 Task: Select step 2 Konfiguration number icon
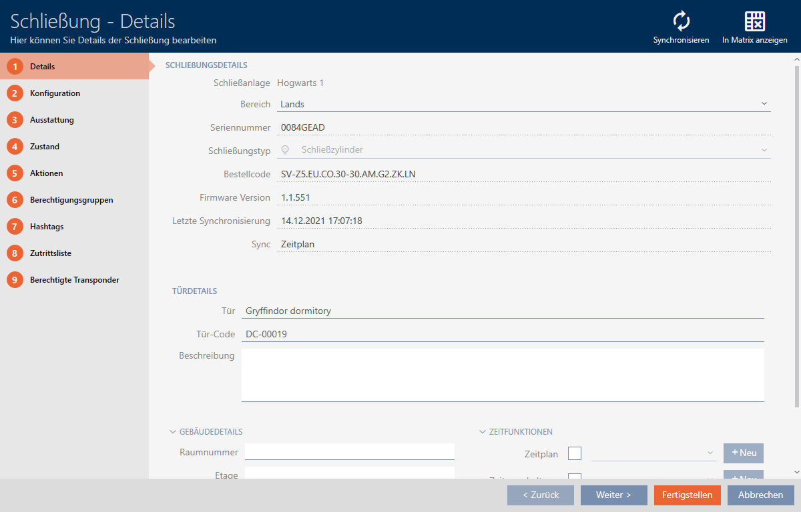click(15, 93)
